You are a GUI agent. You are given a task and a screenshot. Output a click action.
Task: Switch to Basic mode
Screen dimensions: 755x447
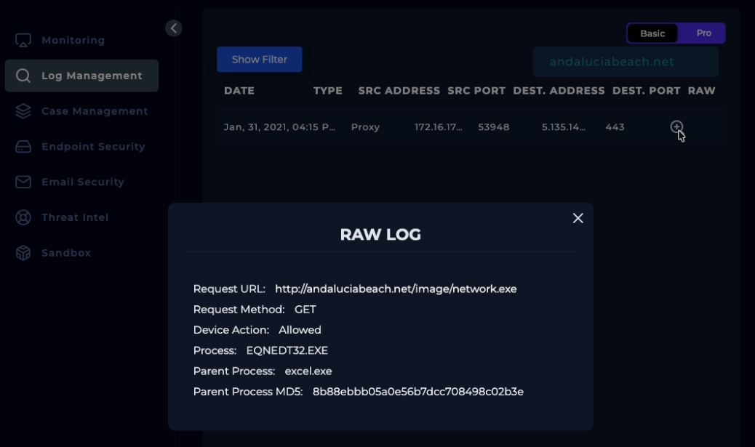click(x=652, y=33)
